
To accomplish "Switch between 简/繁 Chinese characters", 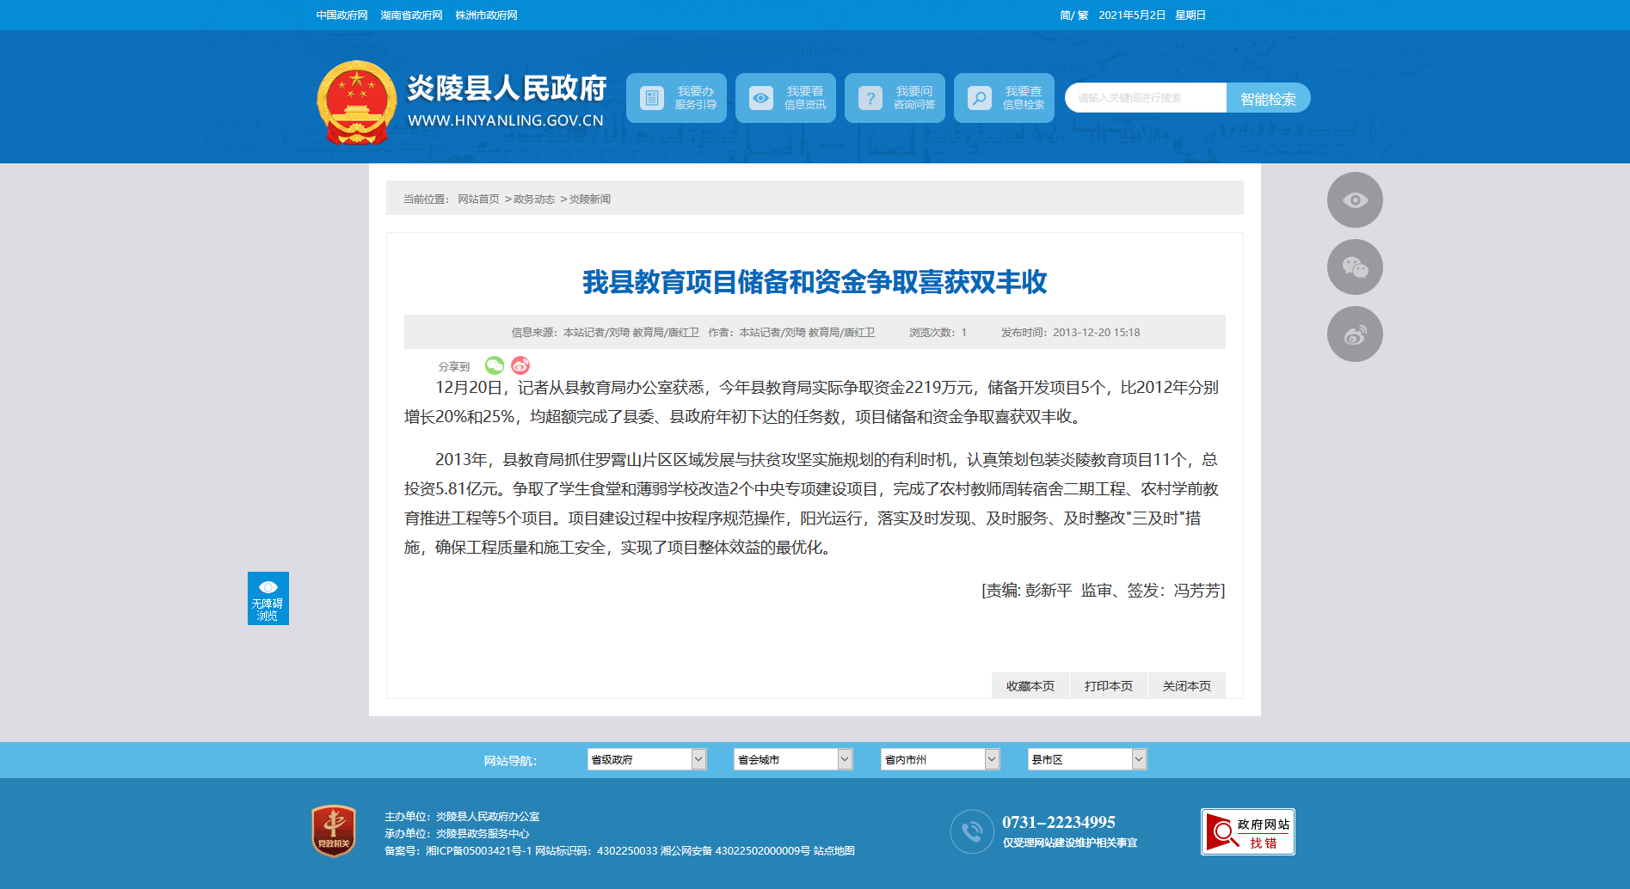I will tap(1073, 15).
